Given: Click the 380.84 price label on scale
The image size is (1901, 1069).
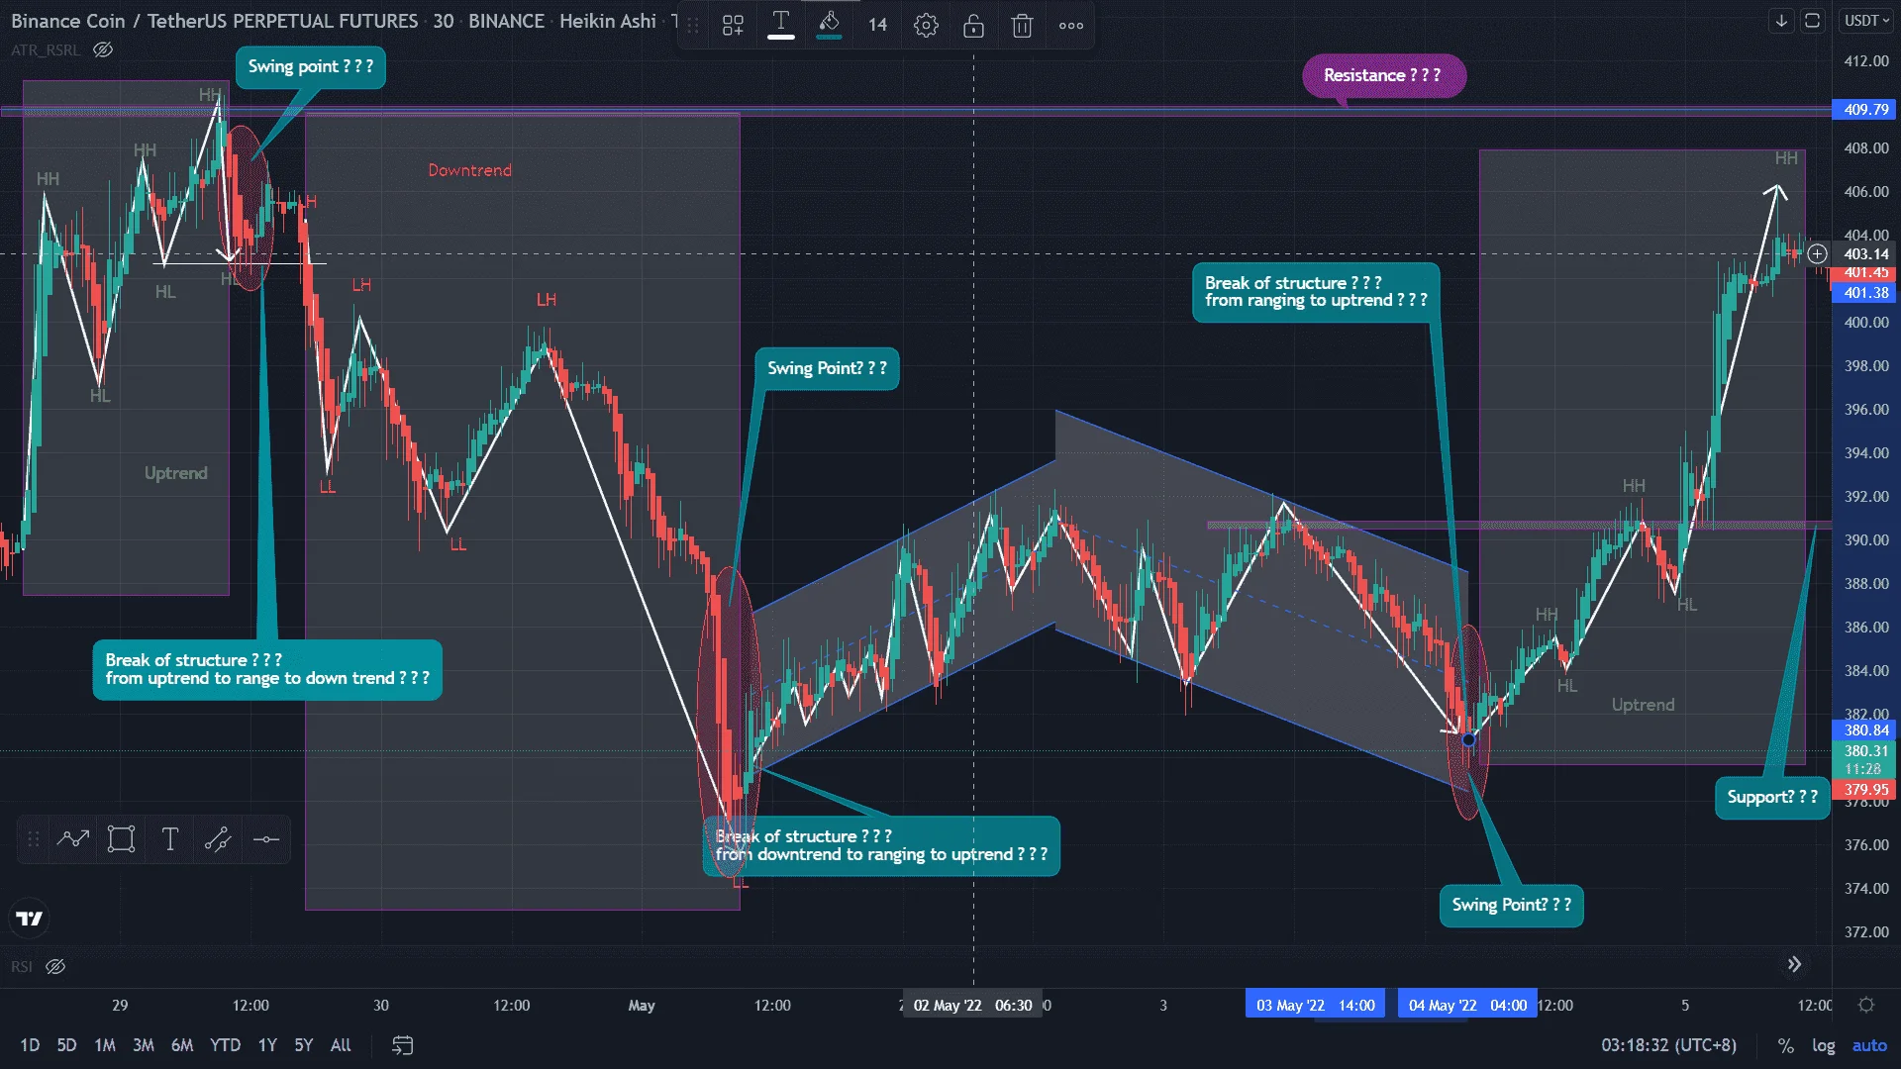Looking at the screenshot, I should pyautogui.click(x=1865, y=730).
